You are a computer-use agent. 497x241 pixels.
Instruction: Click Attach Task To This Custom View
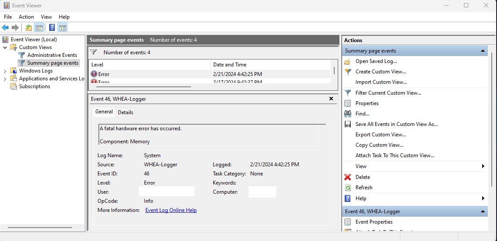(395, 155)
